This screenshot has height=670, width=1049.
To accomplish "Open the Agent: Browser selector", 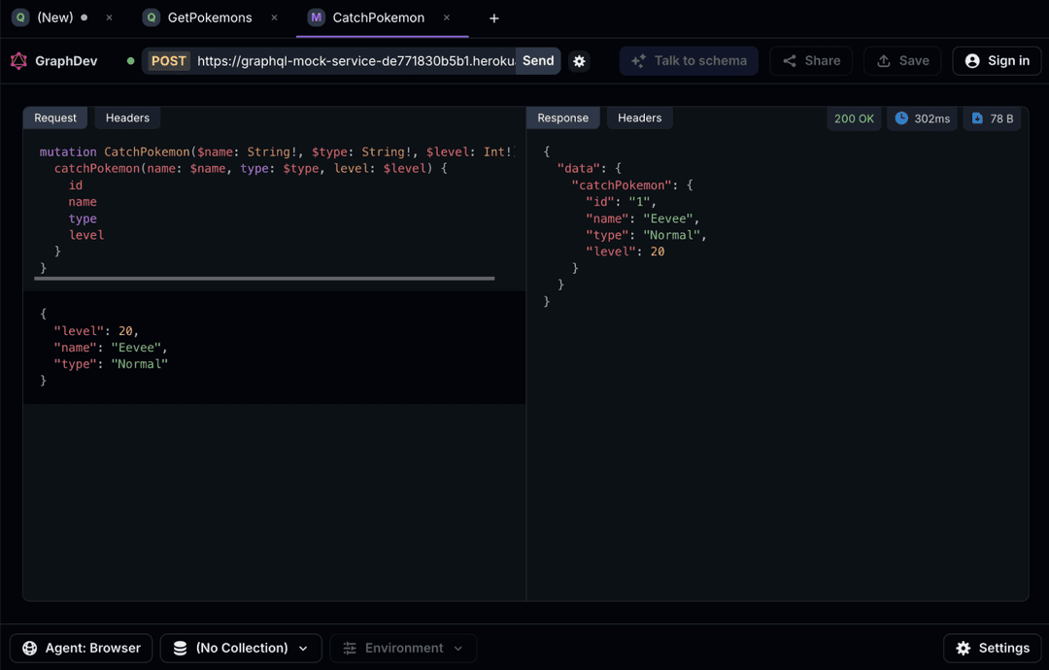I will [x=81, y=648].
